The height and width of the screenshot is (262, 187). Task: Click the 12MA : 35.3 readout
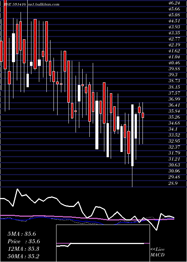pyautogui.click(x=23, y=249)
